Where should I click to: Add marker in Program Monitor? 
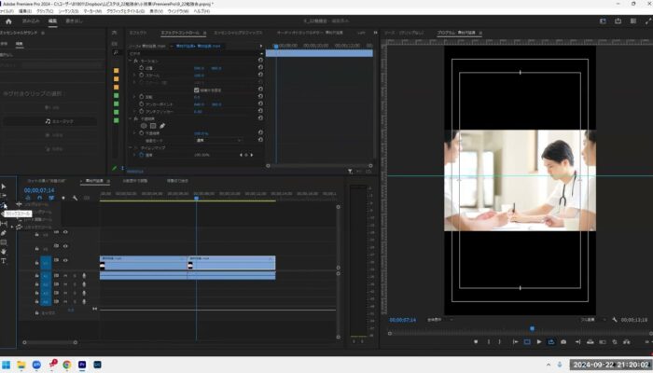tap(476, 342)
